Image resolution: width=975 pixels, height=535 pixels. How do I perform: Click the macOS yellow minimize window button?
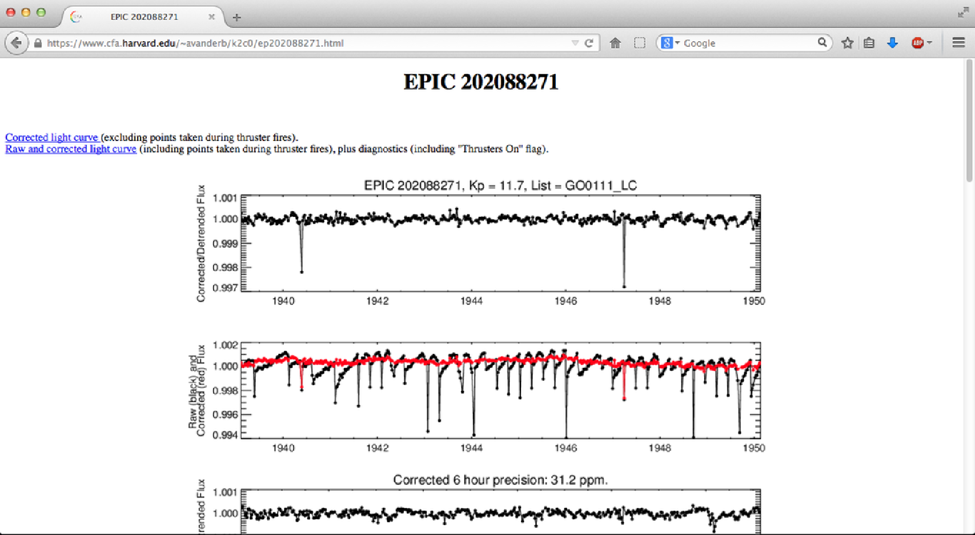(x=26, y=12)
